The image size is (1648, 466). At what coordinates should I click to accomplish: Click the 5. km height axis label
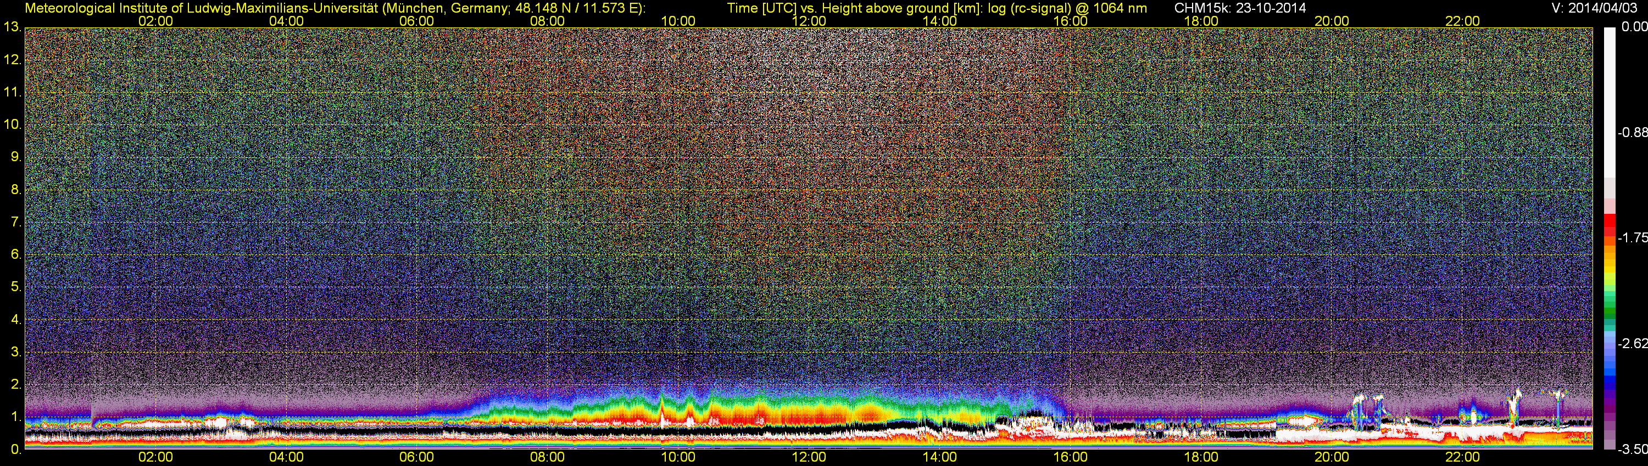16,287
